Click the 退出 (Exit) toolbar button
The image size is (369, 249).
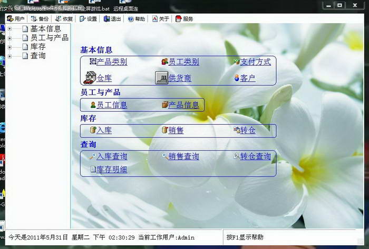tap(112, 19)
